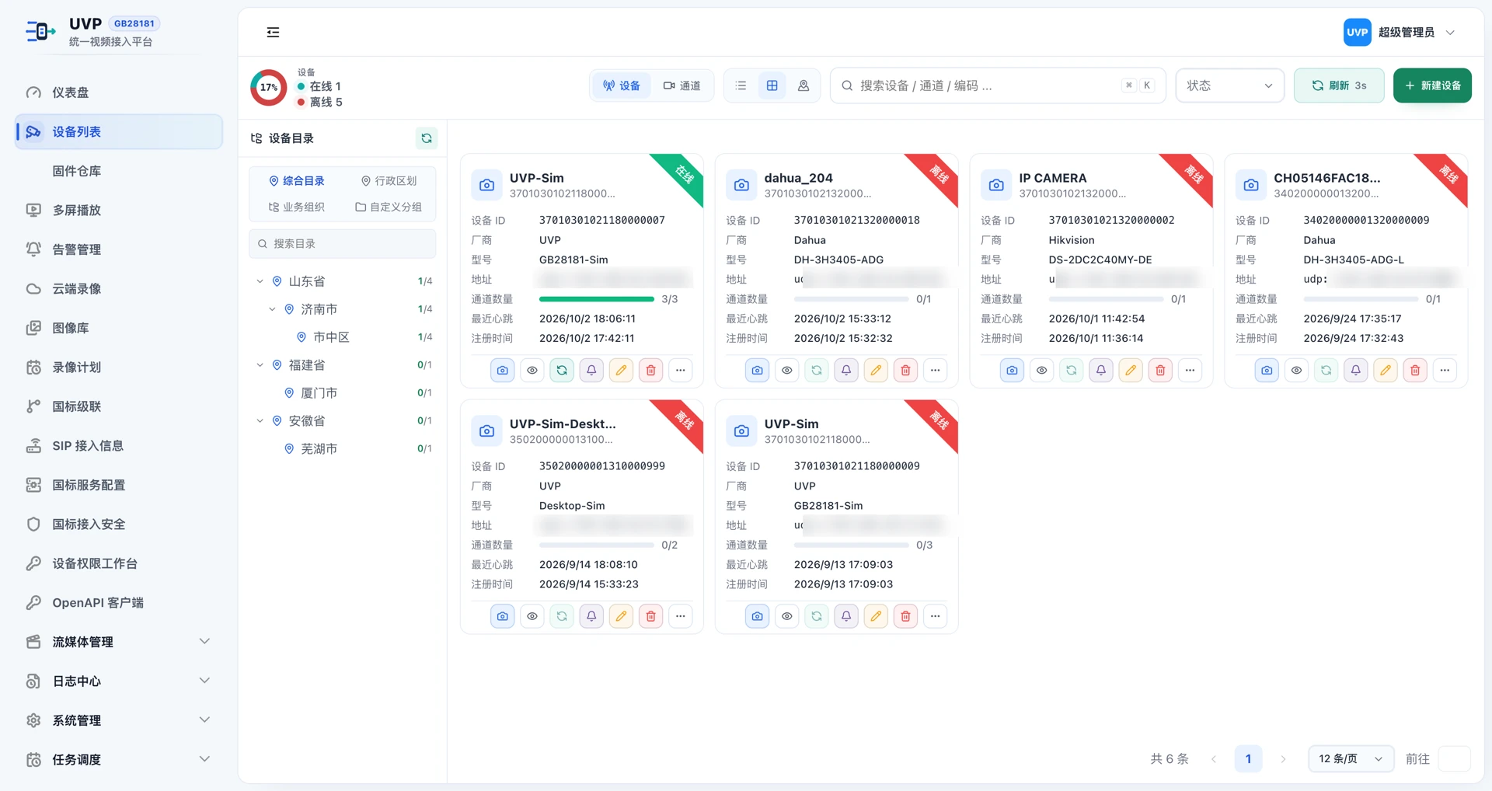Click the 17% online ratio ring chart
The height and width of the screenshot is (791, 1492).
point(269,87)
